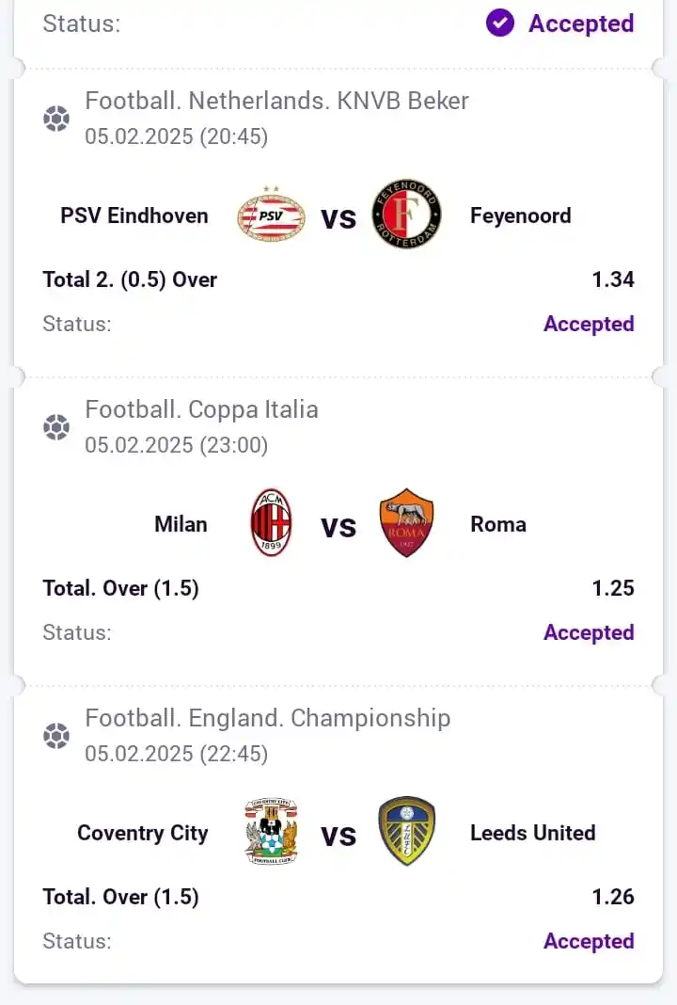The width and height of the screenshot is (677, 1005).
Task: Click the 1.25 odds for Milan vs Roma
Action: (612, 588)
